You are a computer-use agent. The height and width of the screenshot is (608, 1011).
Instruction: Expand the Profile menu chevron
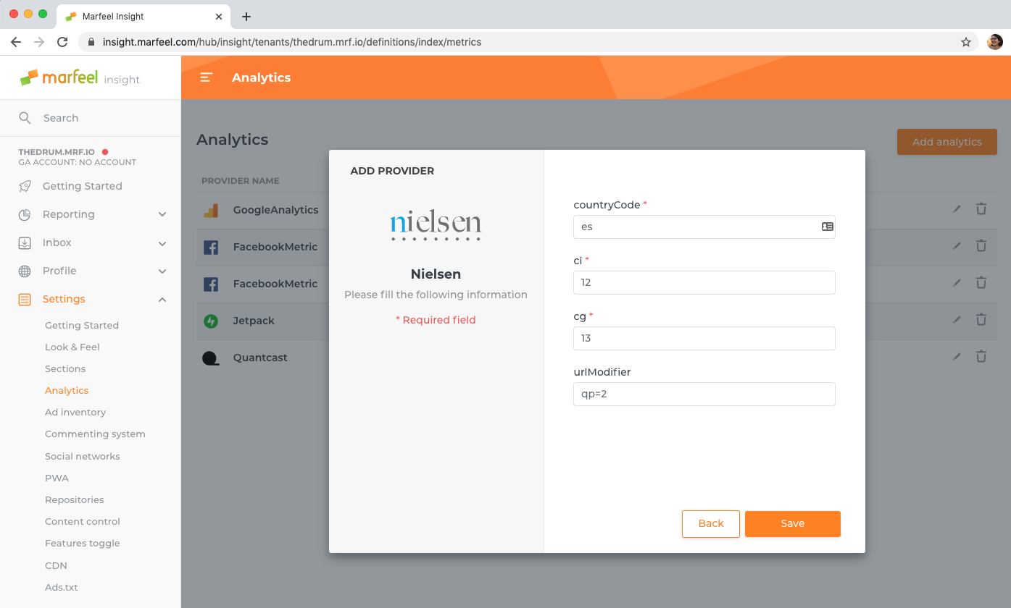pyautogui.click(x=162, y=271)
